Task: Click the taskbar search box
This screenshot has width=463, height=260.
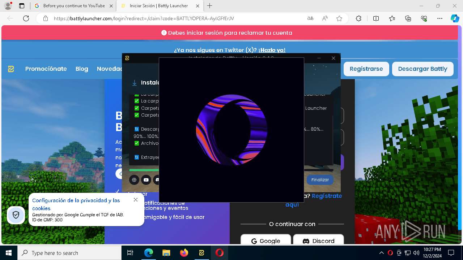Action: click(x=69, y=253)
